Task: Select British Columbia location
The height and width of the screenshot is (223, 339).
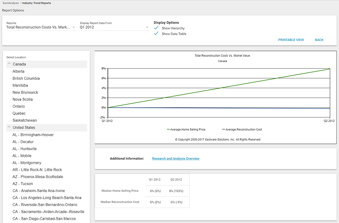Action: click(26, 78)
